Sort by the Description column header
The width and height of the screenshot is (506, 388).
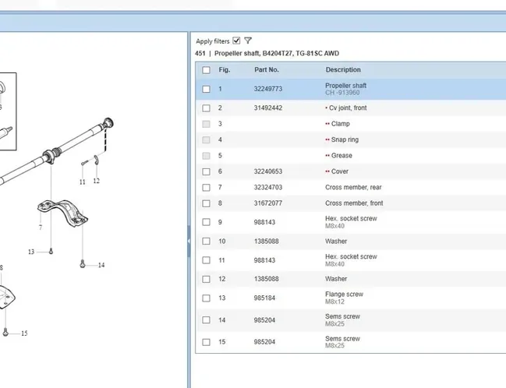pos(343,70)
